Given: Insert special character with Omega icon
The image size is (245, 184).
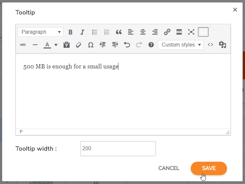Looking at the screenshot, I should pos(90,45).
